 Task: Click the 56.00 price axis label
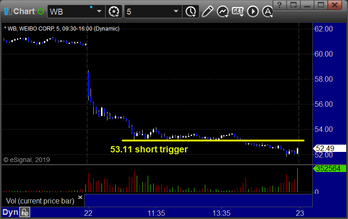pyautogui.click(x=324, y=104)
